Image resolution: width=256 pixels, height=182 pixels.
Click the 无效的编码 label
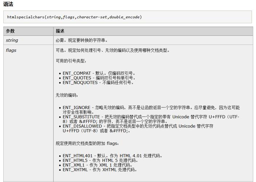tap(67, 95)
